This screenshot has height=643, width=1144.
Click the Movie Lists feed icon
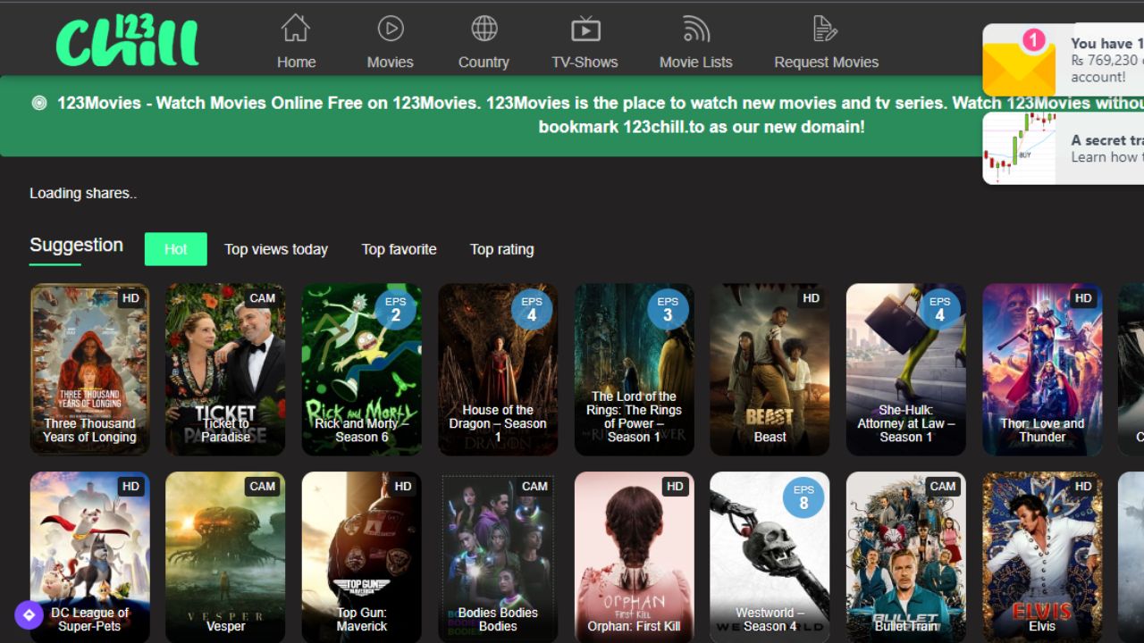(x=696, y=29)
